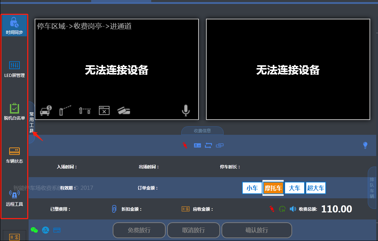Image resolution: width=378 pixels, height=241 pixels.
Task: Click the green 24-hour clock icon
Action: (282, 209)
